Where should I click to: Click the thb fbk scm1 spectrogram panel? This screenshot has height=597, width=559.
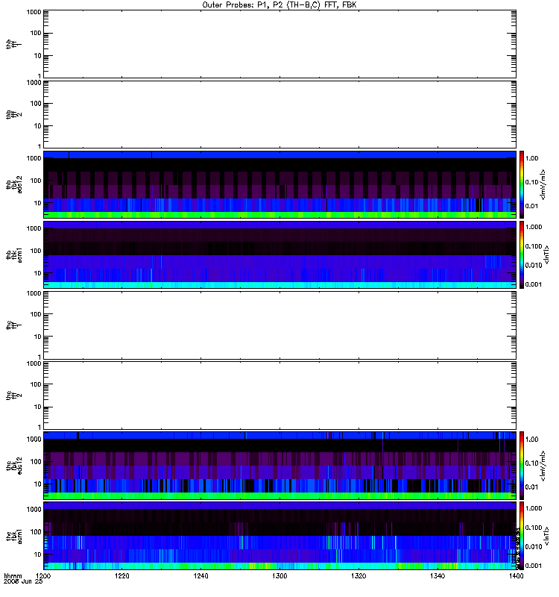pyautogui.click(x=280, y=254)
